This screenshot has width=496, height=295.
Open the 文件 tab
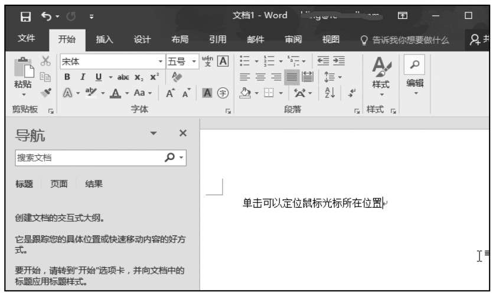tap(26, 38)
